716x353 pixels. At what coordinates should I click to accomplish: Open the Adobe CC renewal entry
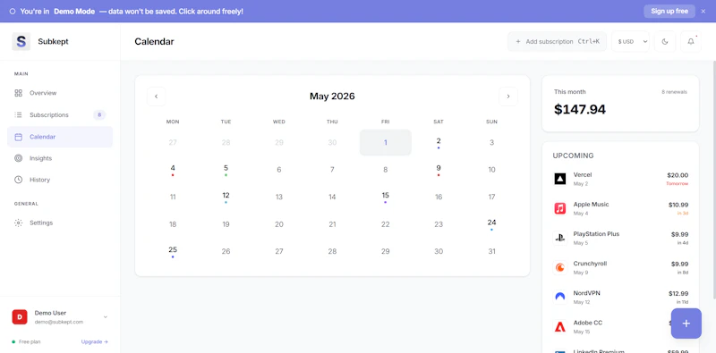(x=620, y=326)
